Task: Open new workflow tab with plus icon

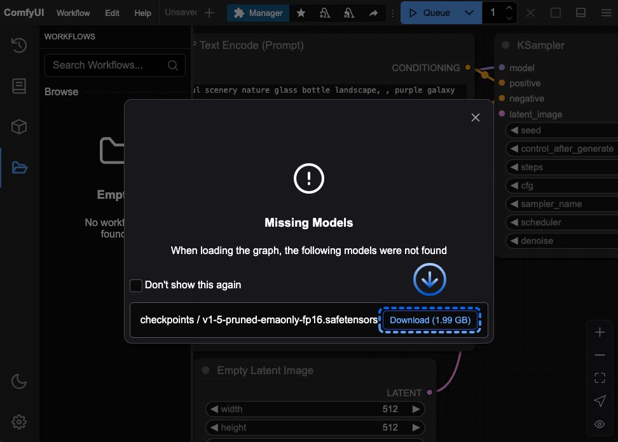Action: point(209,13)
